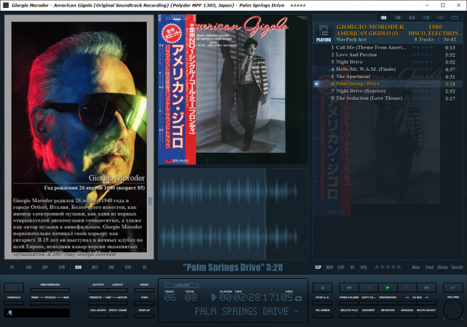This screenshot has height=327, width=467.
Task: Click rating stars for Night Drive track
Action: point(422,62)
